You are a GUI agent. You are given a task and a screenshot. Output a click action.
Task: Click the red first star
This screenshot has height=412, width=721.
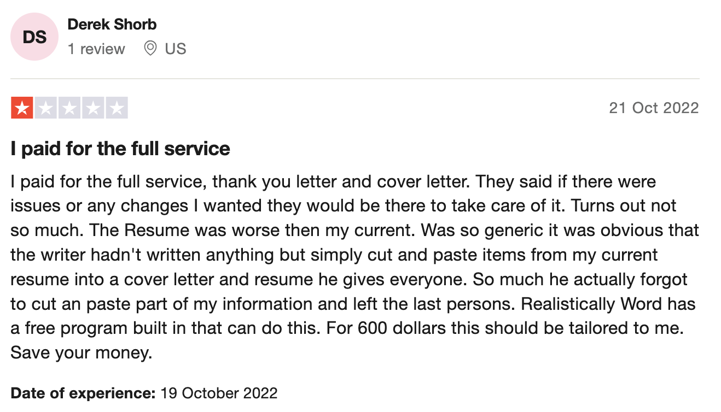[22, 108]
